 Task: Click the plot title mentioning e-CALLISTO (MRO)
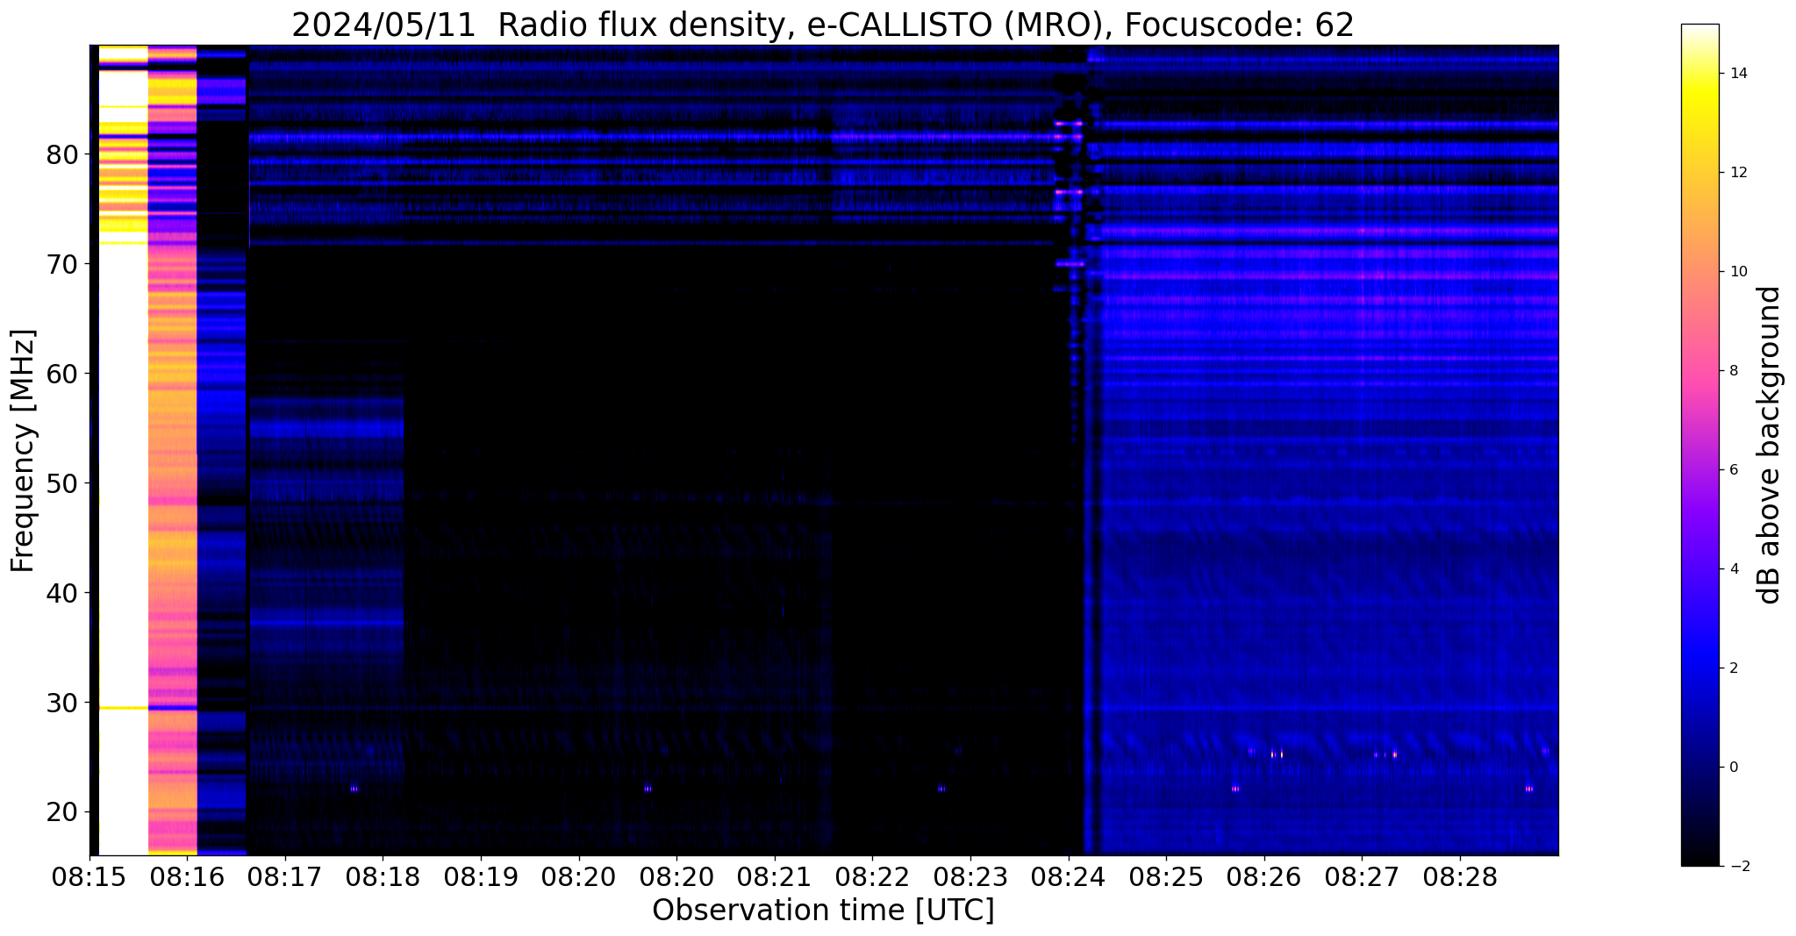823,25
